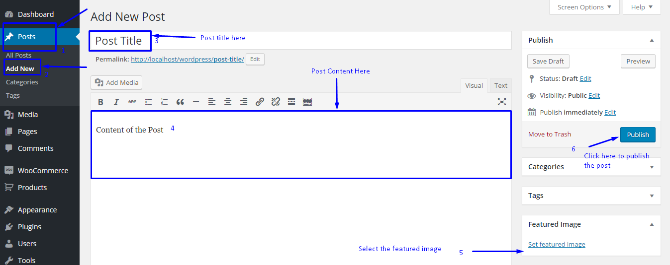
Task: Expand Screen Options dropdown
Action: point(584,7)
